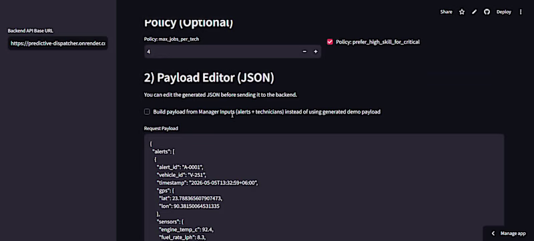Click the Backend API Base URL field
Image resolution: width=534 pixels, height=241 pixels.
pos(58,43)
